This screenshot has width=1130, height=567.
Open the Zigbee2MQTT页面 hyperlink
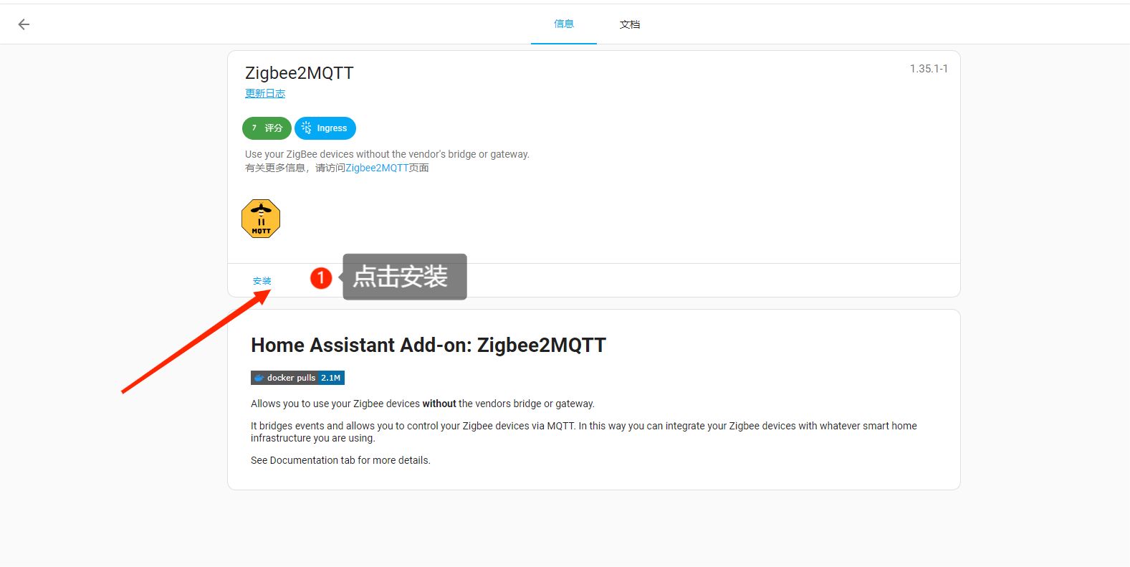point(377,168)
